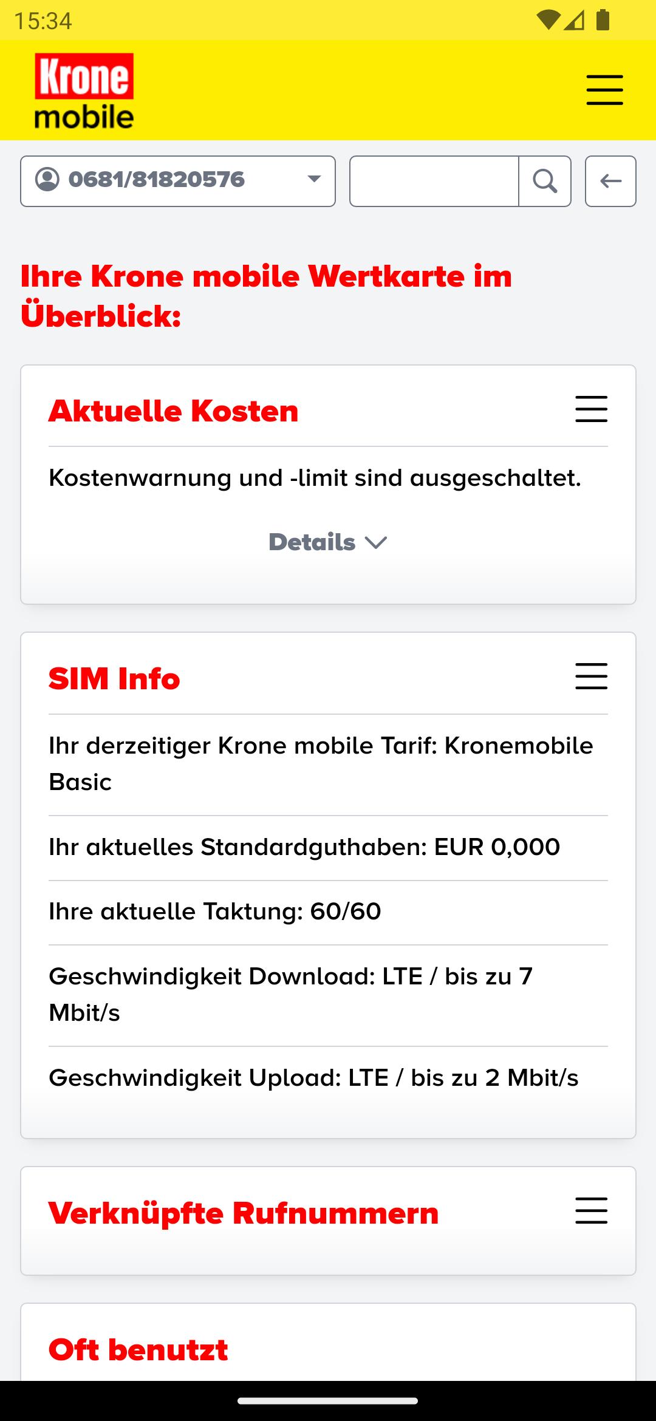The height and width of the screenshot is (1421, 656).
Task: Click the search magnifier icon
Action: [545, 181]
